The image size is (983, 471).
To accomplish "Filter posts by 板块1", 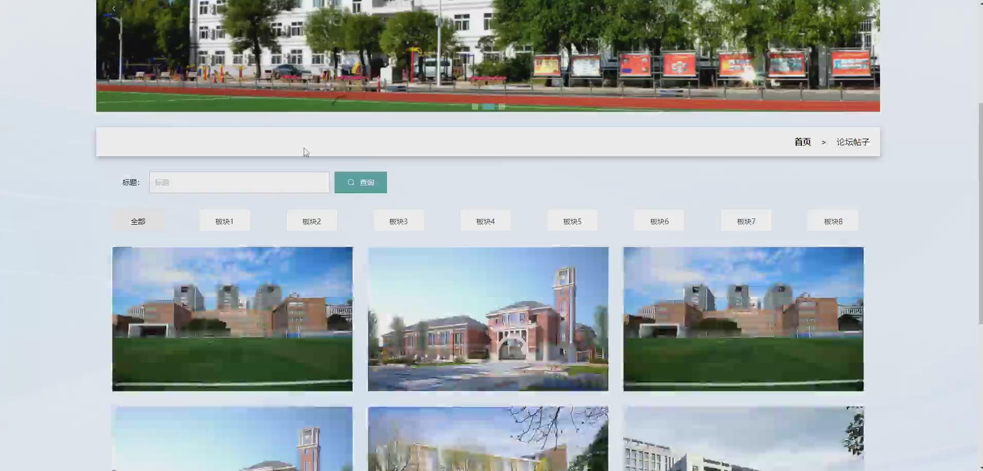I will click(224, 221).
